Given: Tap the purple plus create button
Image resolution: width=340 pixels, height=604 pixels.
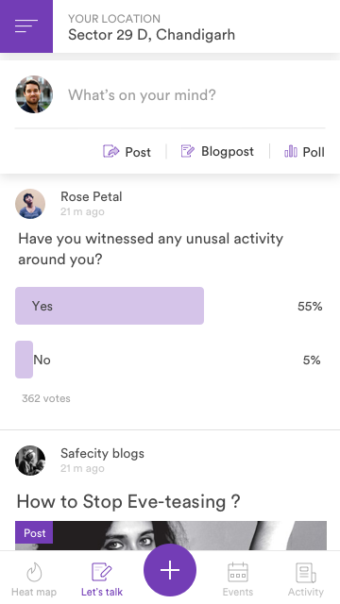Looking at the screenshot, I should (170, 570).
